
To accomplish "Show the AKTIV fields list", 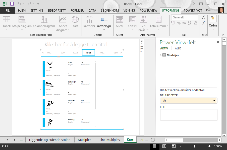I will pos(164,48).
